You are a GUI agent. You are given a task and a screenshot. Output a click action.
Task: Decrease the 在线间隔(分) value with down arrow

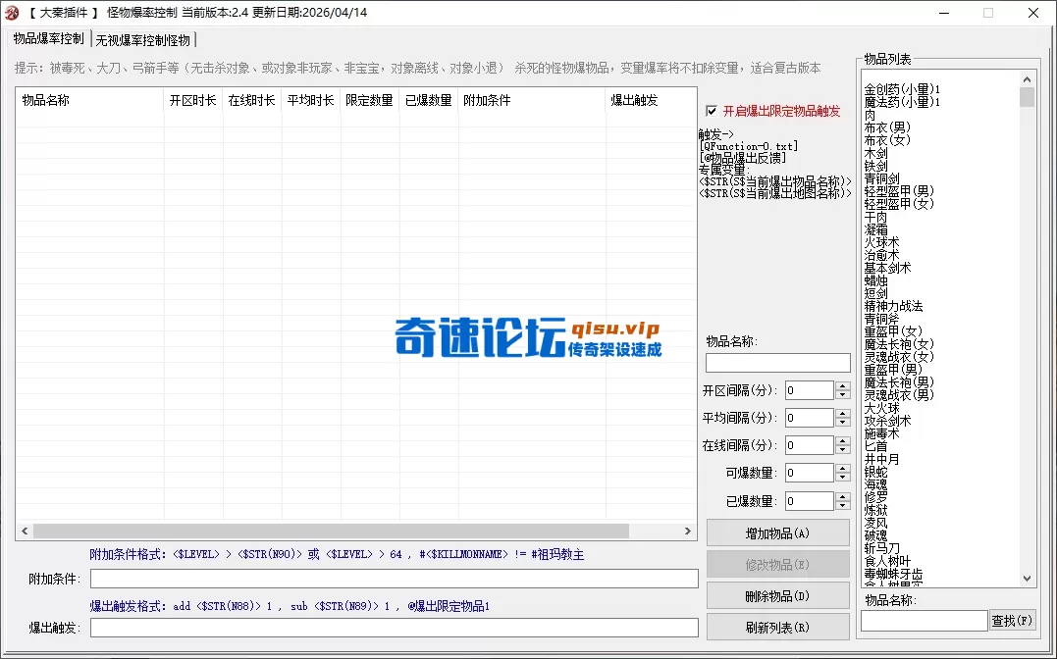click(x=843, y=450)
